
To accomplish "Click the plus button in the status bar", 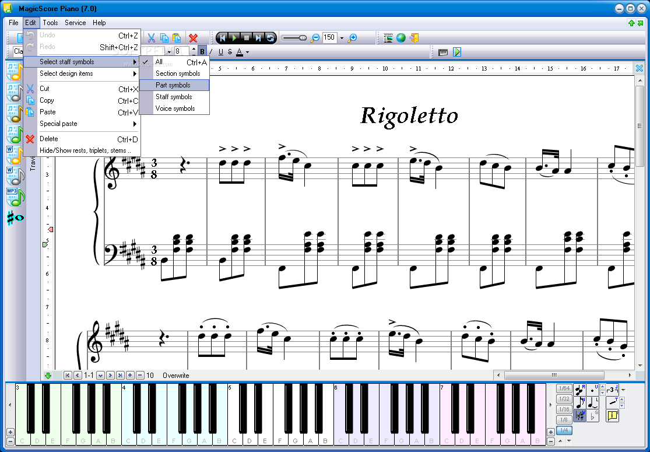I will point(130,375).
